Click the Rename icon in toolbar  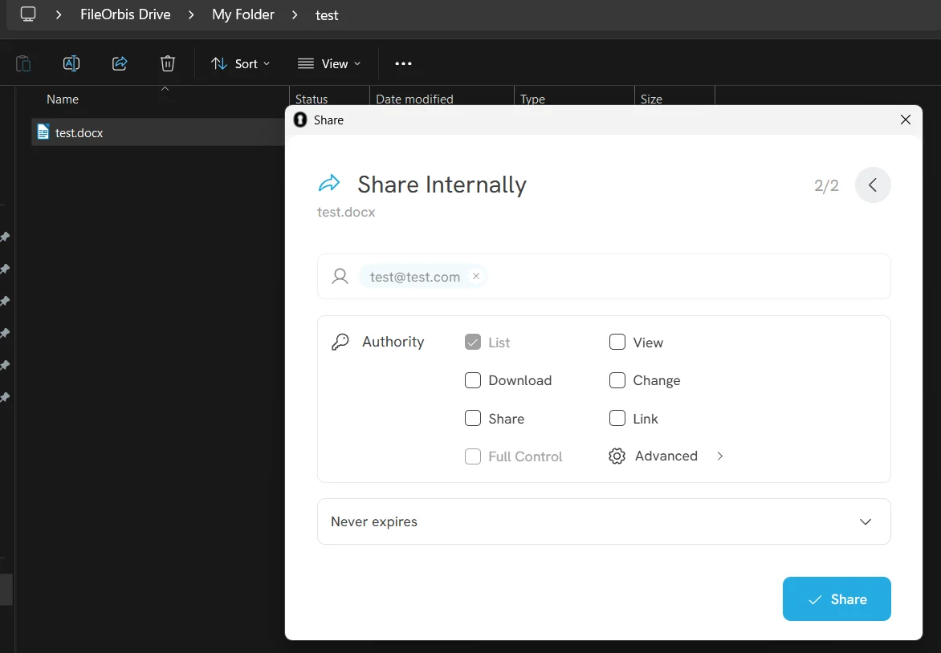click(71, 63)
